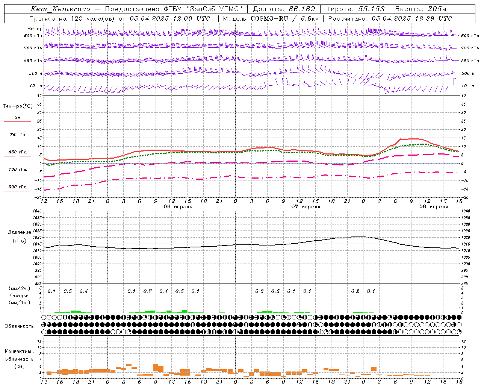Click the solid line sample under '2м' legend
481x385 pixels.
18,121
